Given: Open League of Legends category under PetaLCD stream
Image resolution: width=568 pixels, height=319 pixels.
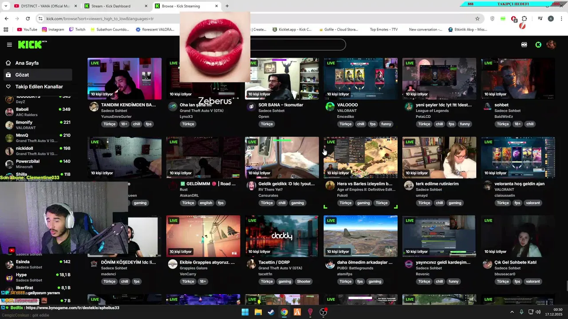Looking at the screenshot, I should (x=432, y=111).
